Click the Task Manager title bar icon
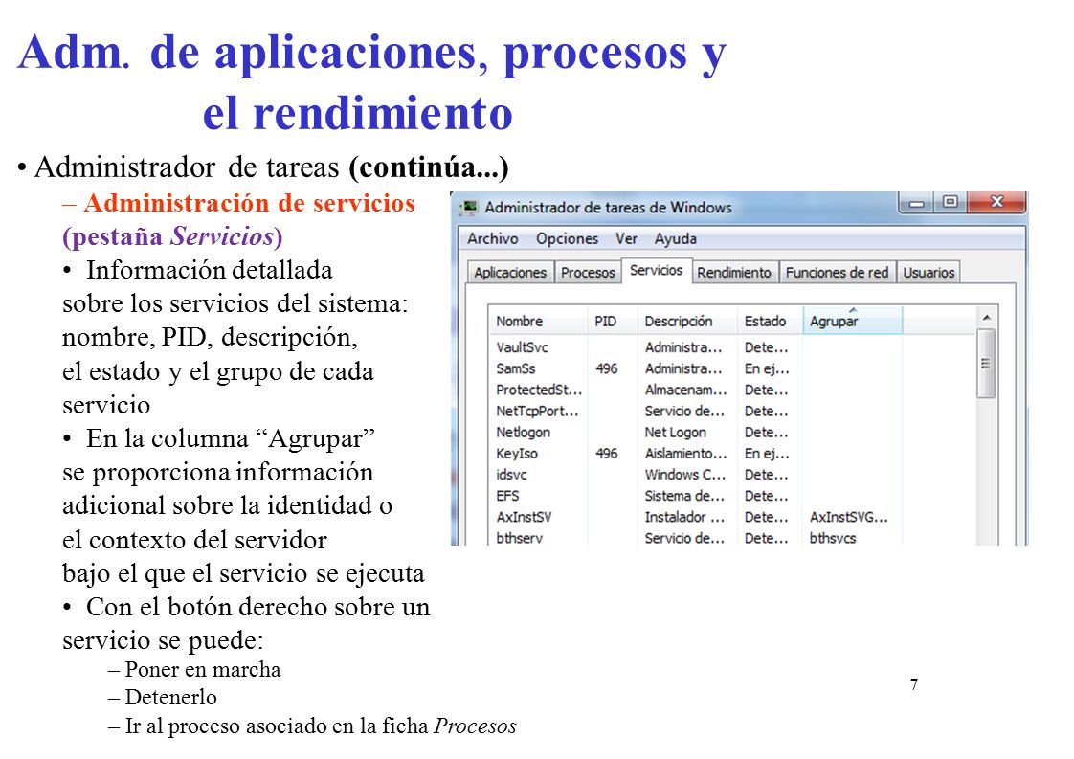The image size is (1074, 759). tap(470, 207)
